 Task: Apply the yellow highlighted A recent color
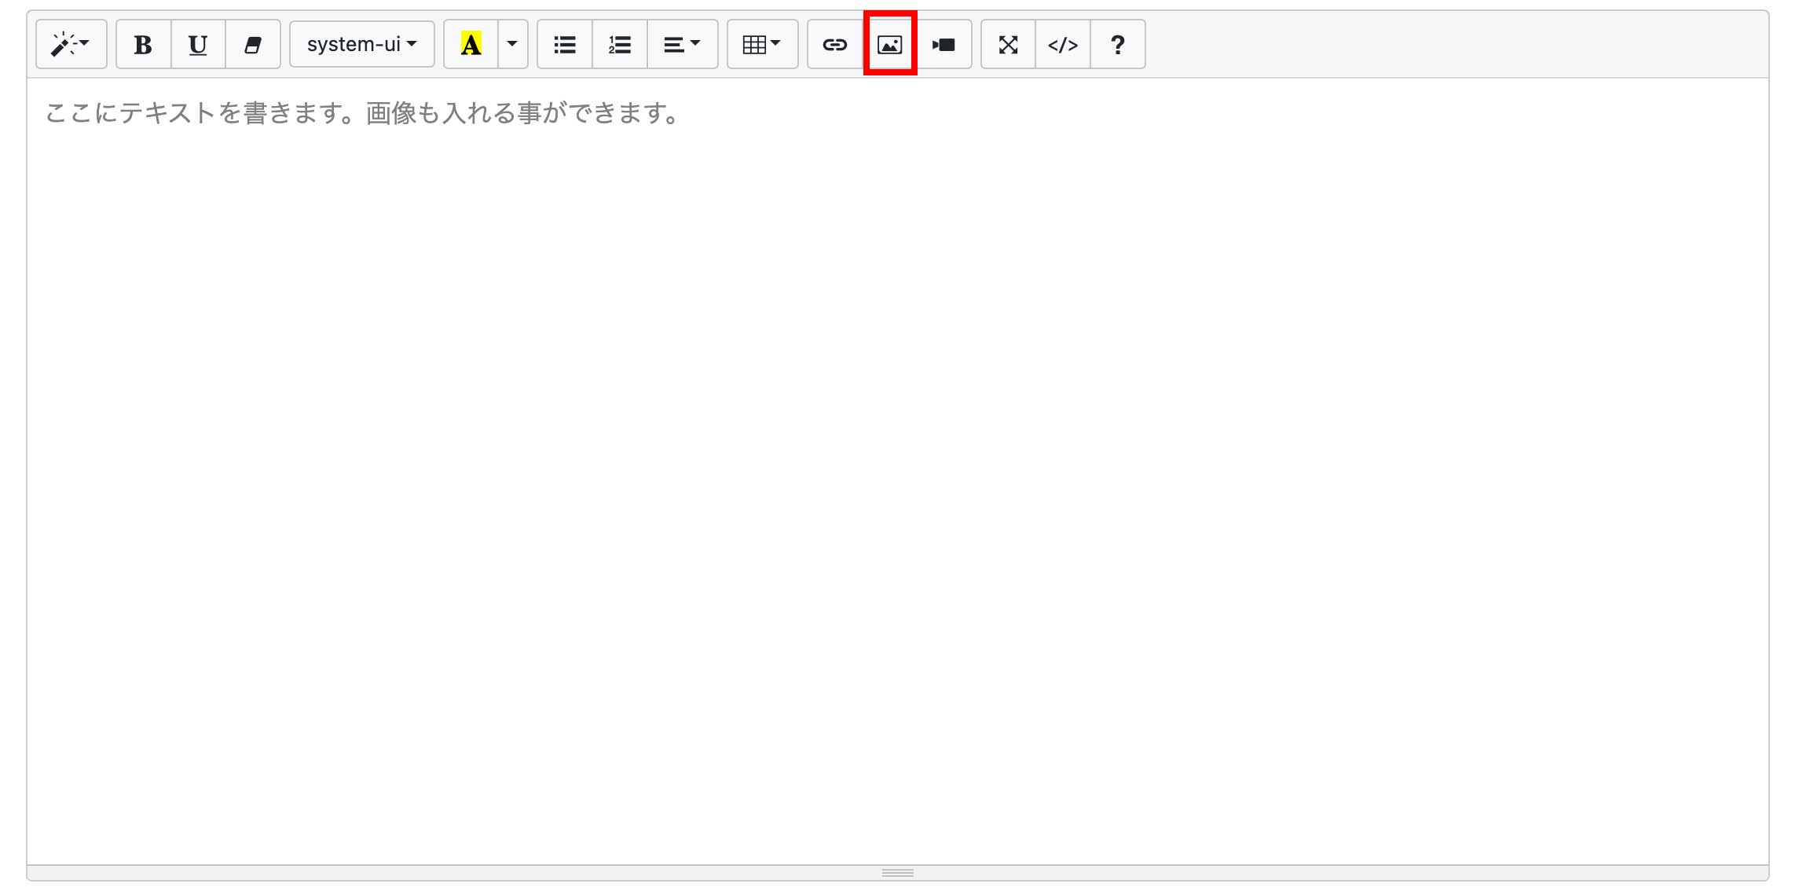pos(471,45)
